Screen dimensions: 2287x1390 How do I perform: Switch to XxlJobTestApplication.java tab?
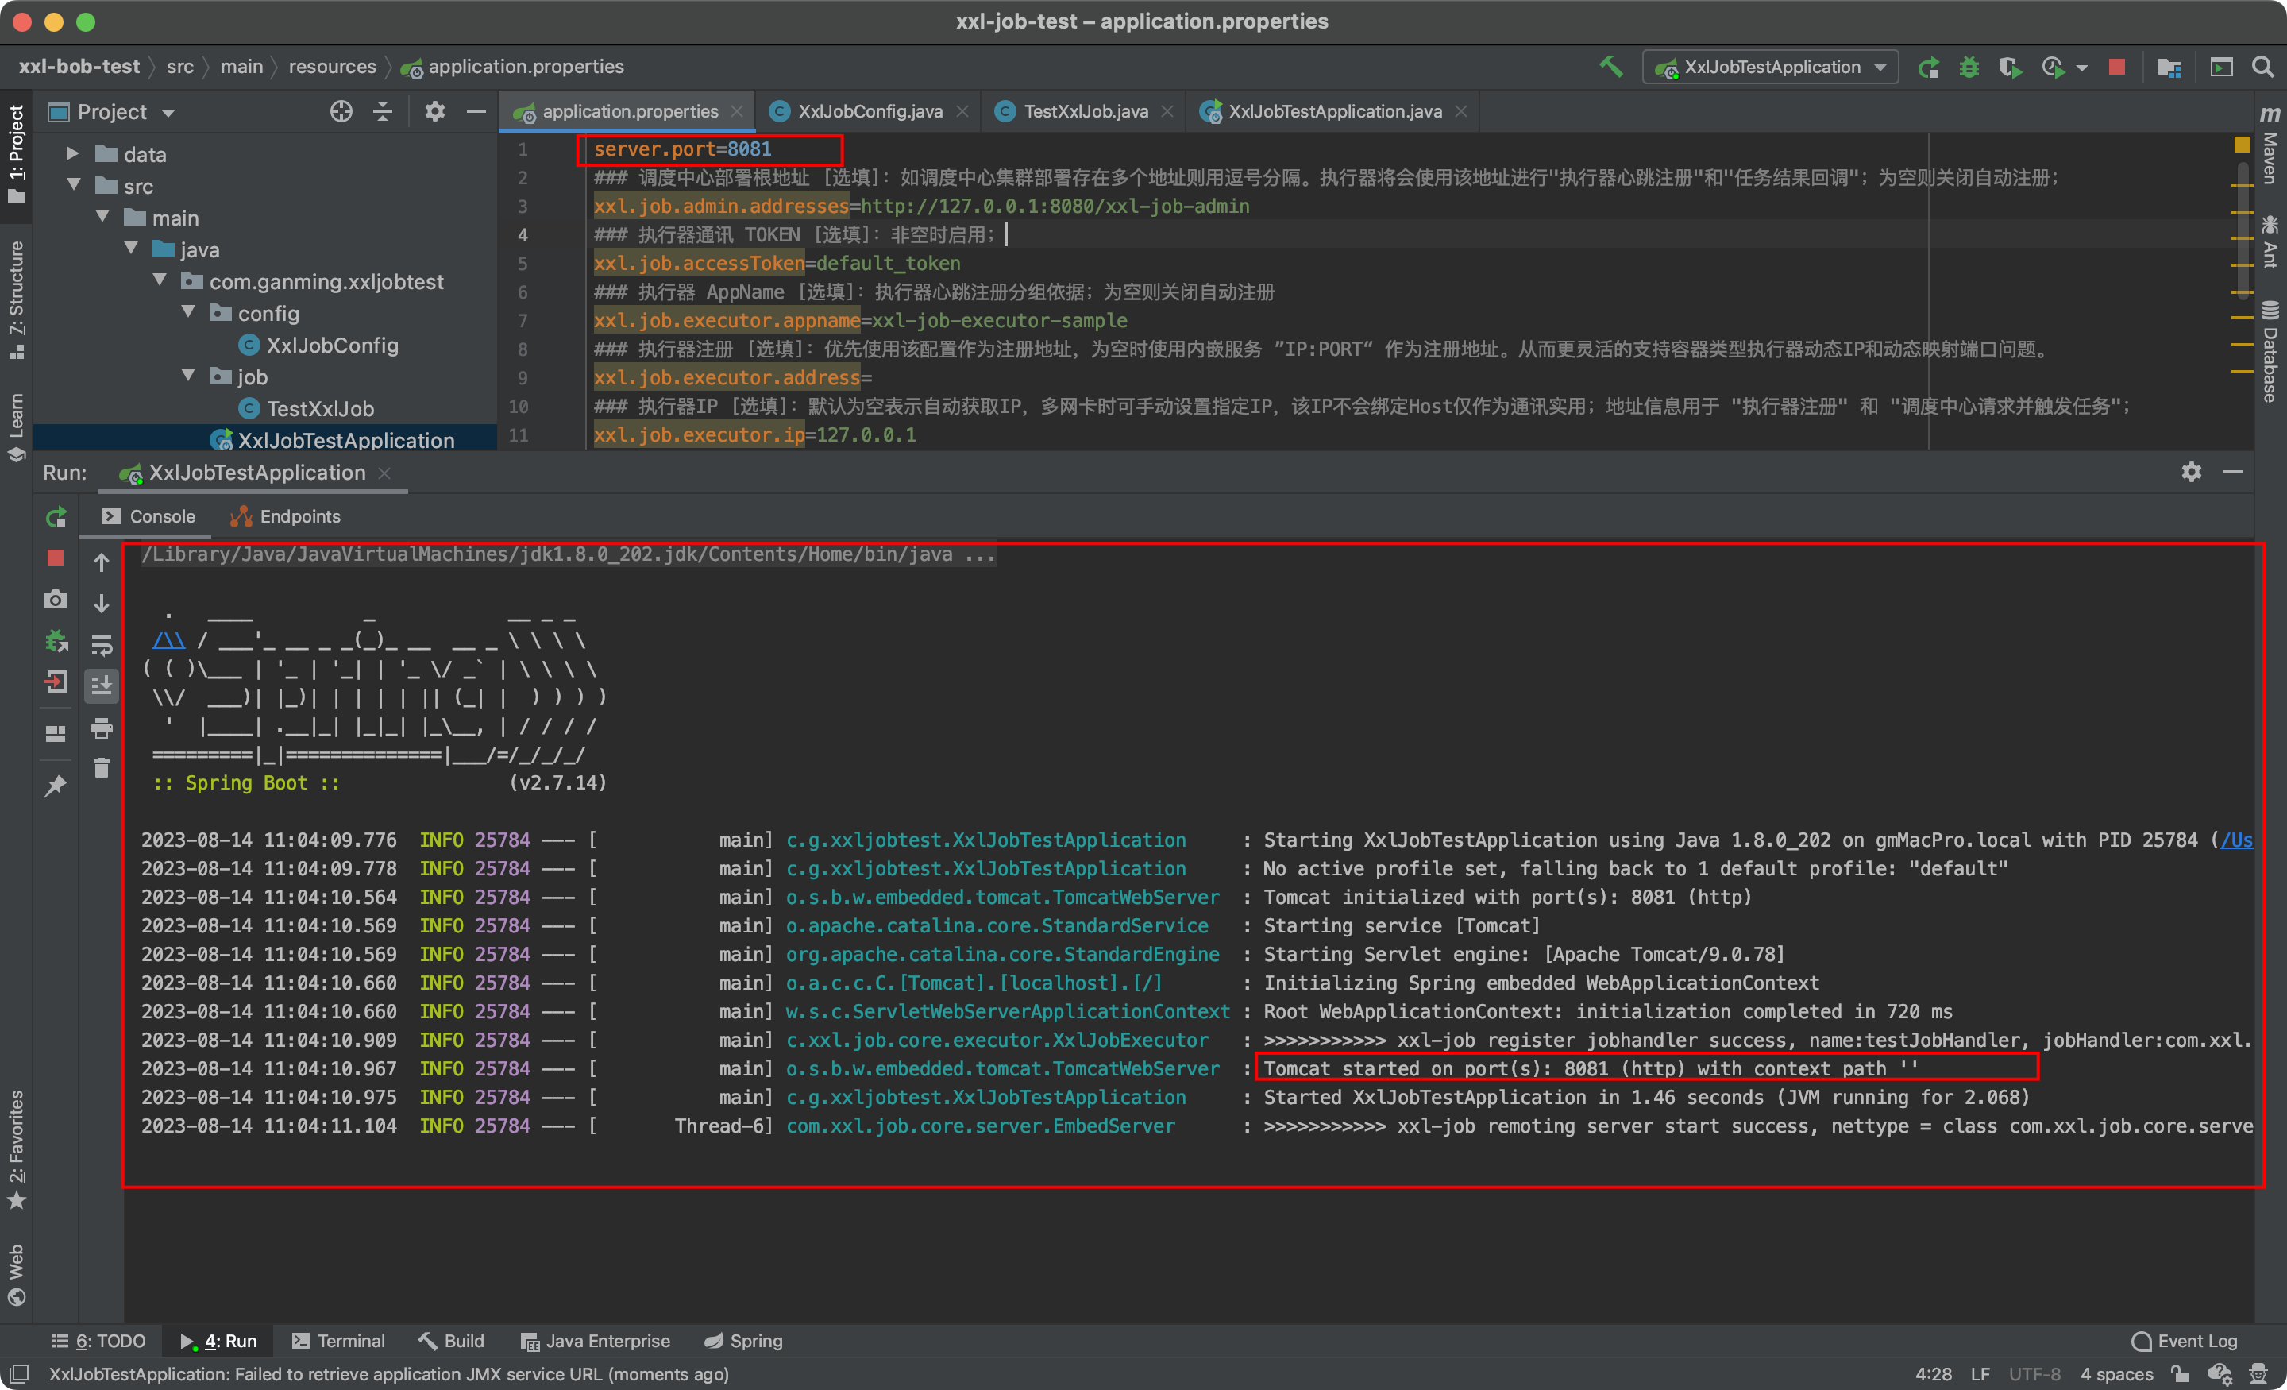(1334, 111)
